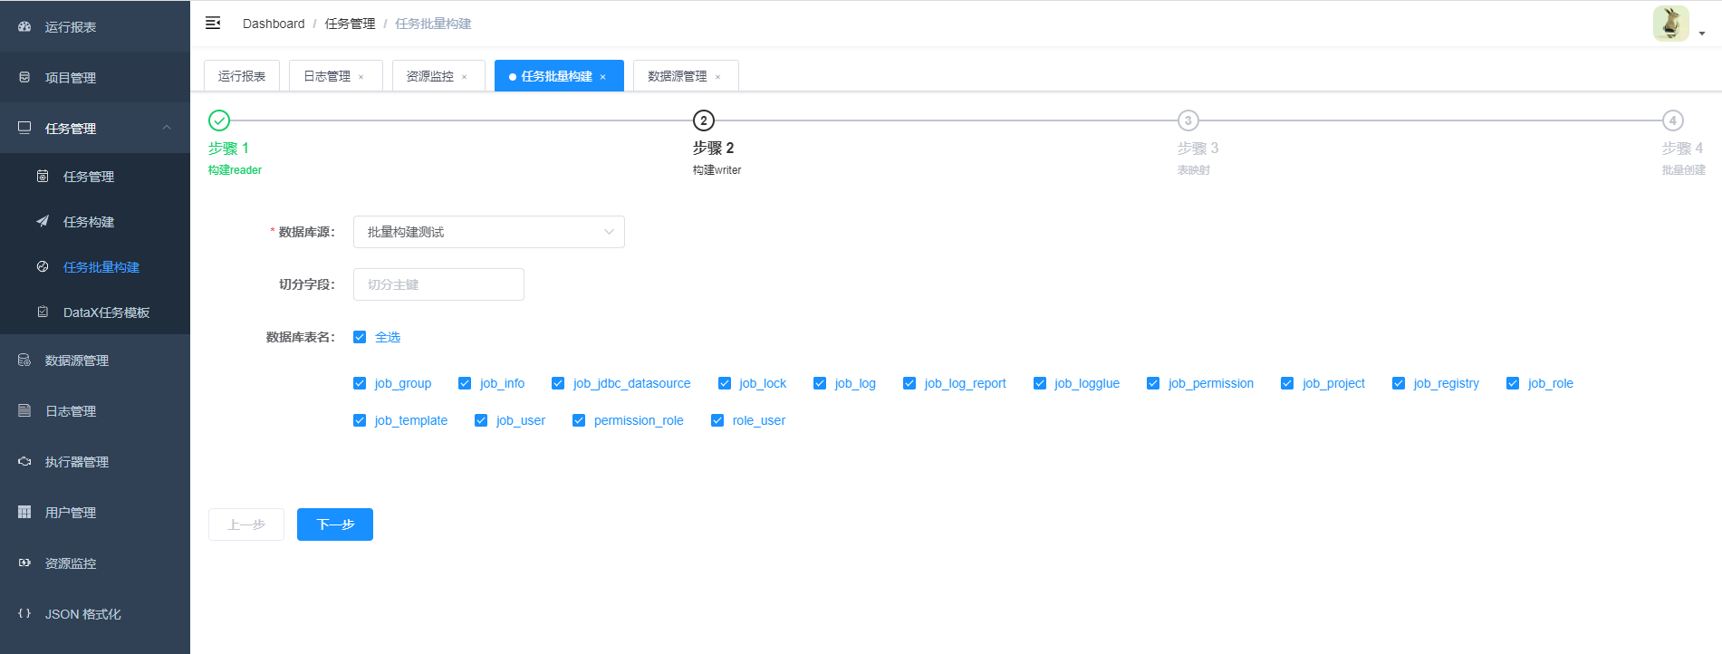Click the 运行报表 sidebar dashboard icon
1722x654 pixels.
(x=24, y=27)
